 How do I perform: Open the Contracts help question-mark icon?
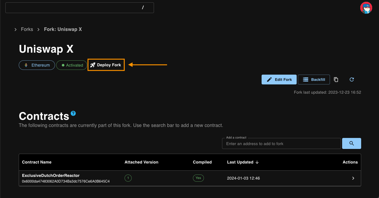73,113
